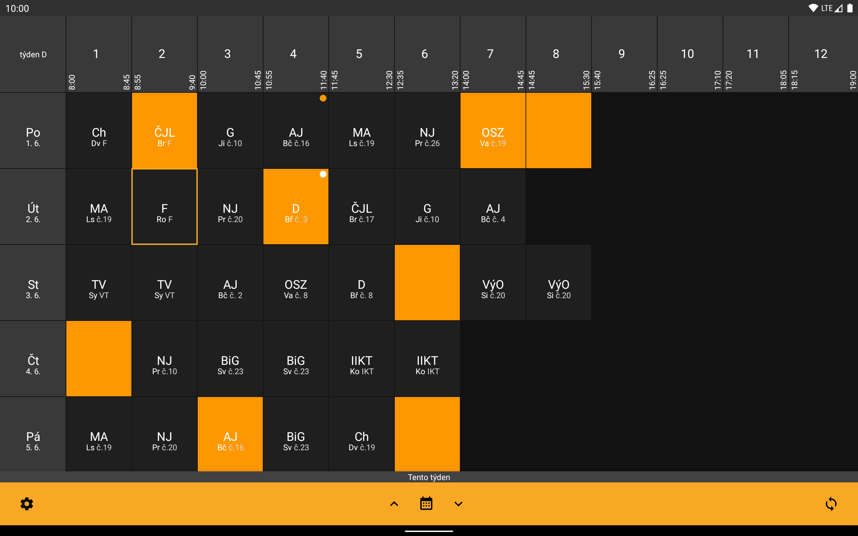
Task: Select Friday row header Pá 5. 6.
Action: click(33, 441)
